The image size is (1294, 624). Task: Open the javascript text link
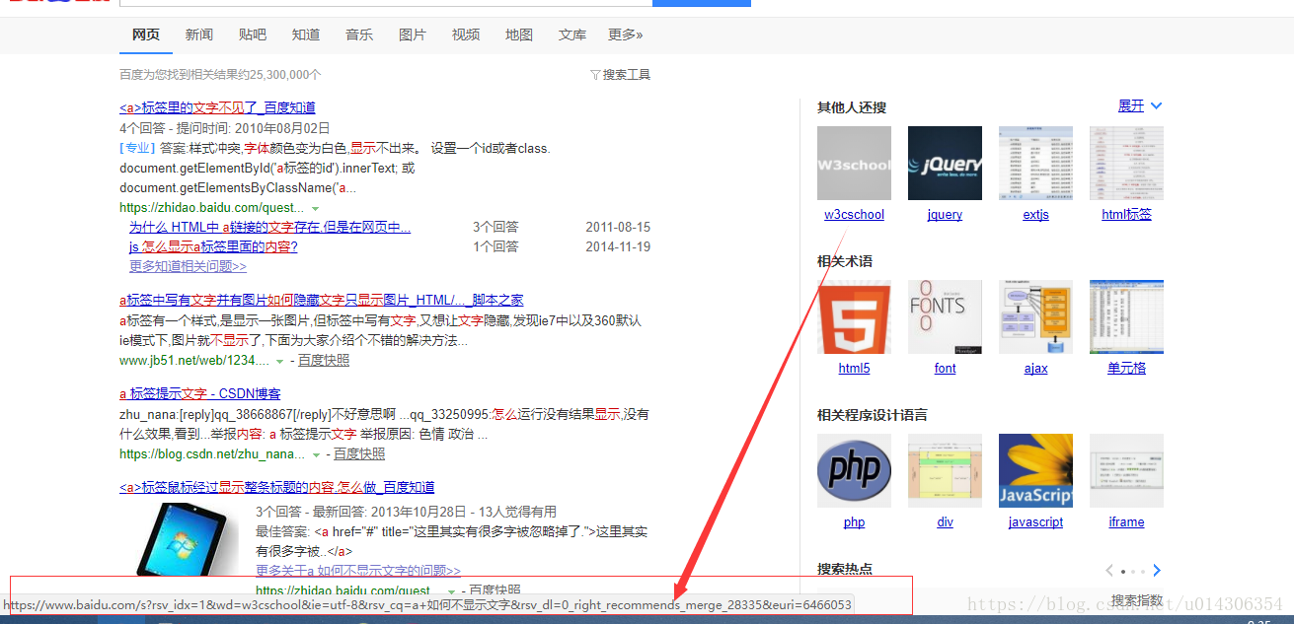pos(1035,521)
